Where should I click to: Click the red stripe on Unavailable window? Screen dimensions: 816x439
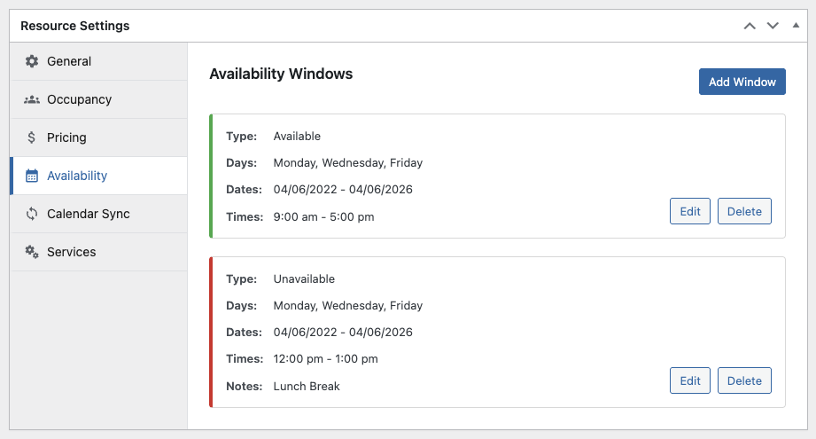tap(211, 332)
